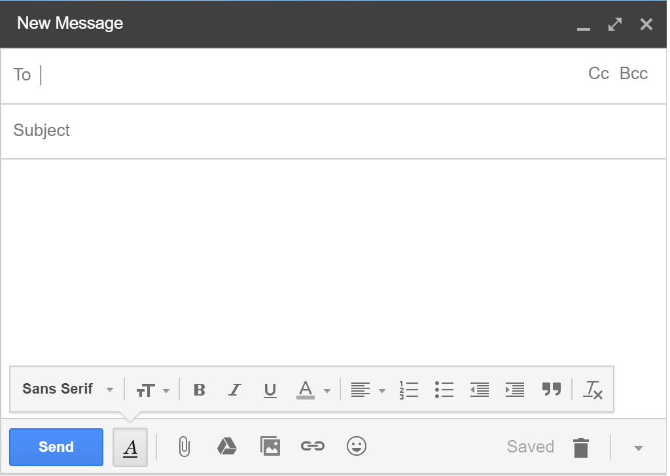Image resolution: width=670 pixels, height=476 pixels.
Task: Click the remove formatting icon
Action: (593, 390)
